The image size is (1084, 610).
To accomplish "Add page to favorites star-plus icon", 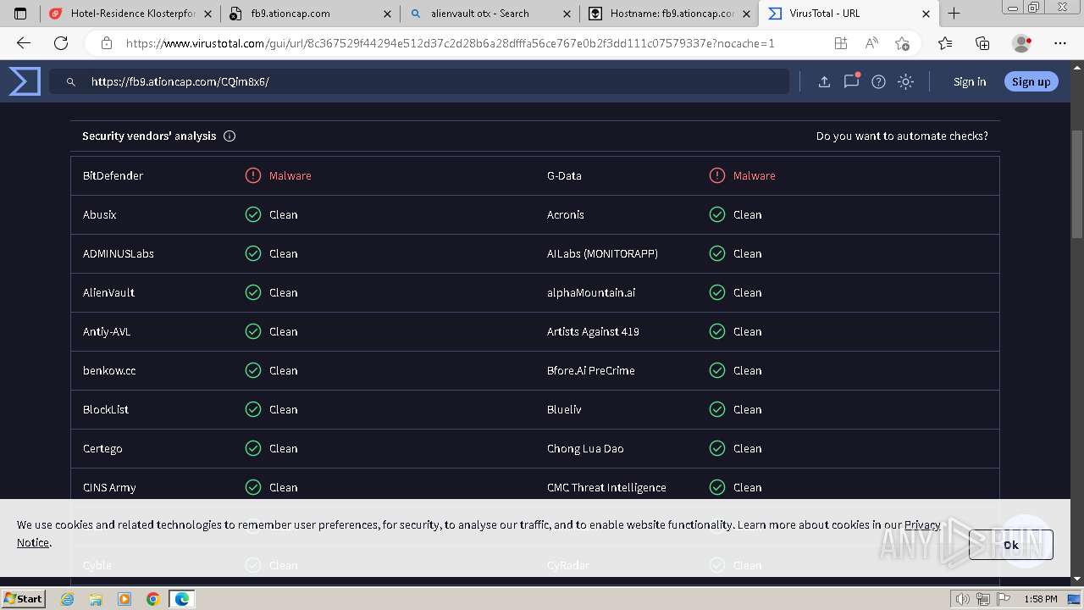I will pyautogui.click(x=902, y=43).
